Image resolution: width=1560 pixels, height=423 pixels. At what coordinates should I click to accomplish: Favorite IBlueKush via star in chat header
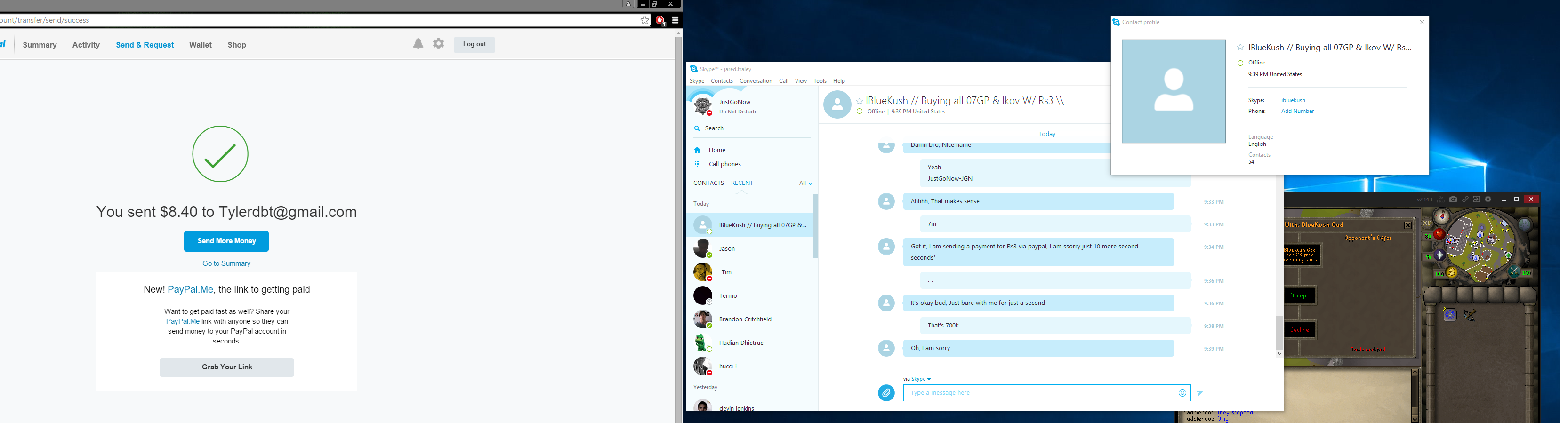tap(860, 101)
